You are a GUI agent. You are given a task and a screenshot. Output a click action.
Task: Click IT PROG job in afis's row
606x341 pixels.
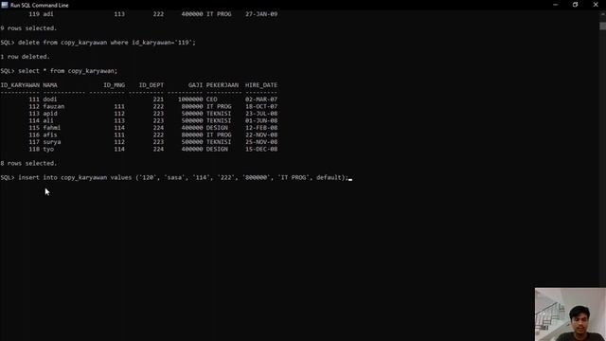pos(219,135)
